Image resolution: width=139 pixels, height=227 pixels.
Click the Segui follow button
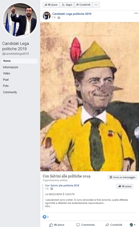coord(67,5)
